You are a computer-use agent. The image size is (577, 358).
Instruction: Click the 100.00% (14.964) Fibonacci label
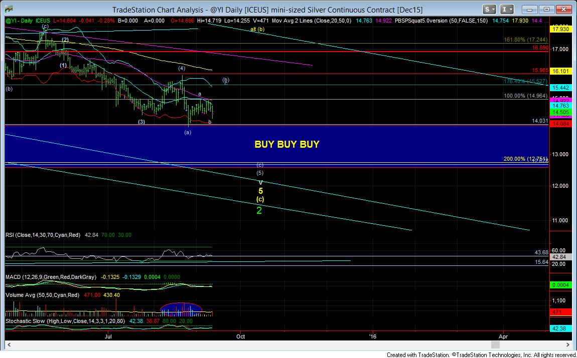click(x=525, y=96)
